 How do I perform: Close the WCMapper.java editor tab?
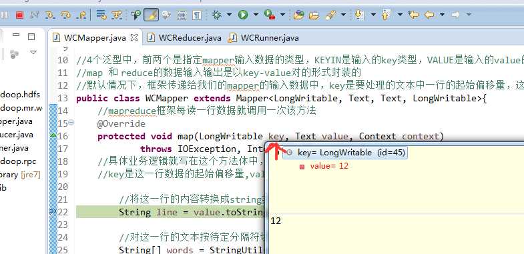pyautogui.click(x=134, y=37)
